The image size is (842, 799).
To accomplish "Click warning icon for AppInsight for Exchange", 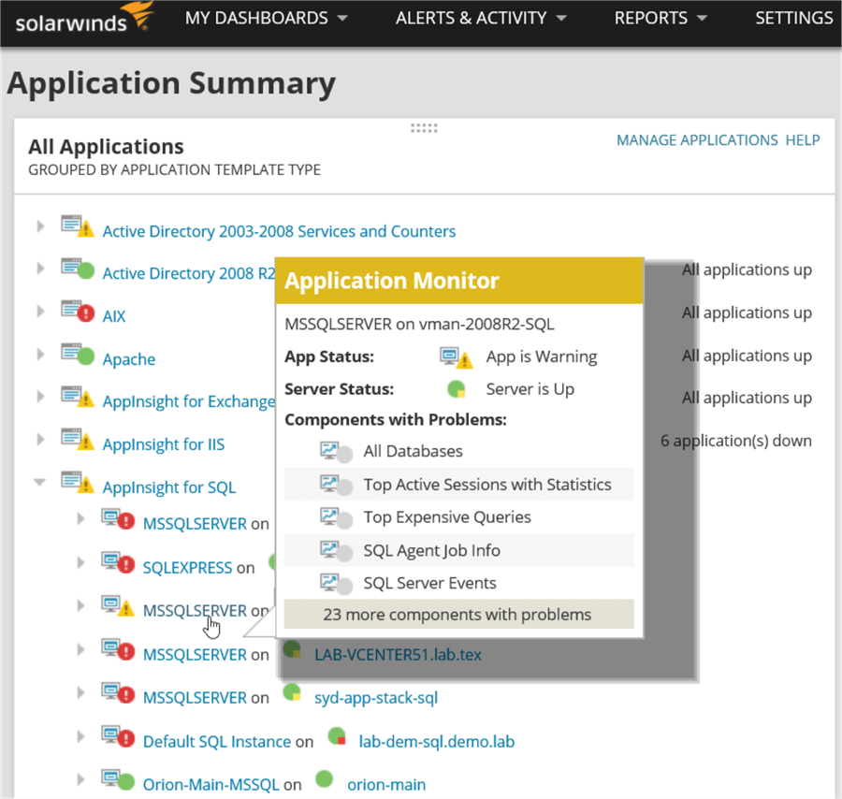I will click(x=78, y=397).
